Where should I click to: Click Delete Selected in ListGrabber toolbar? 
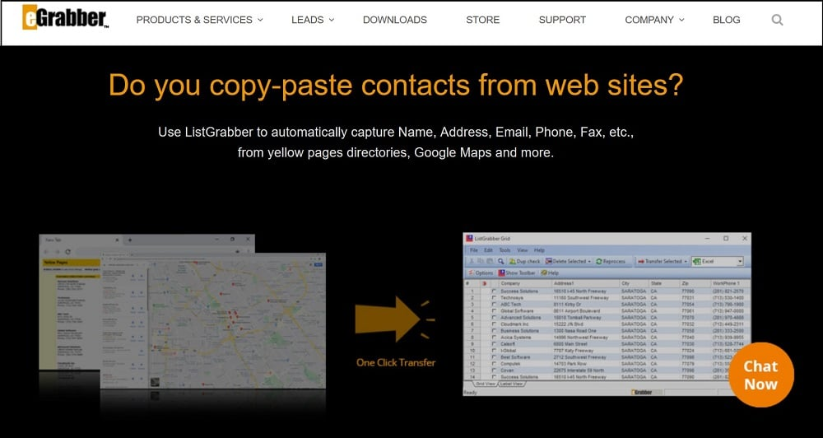click(566, 261)
